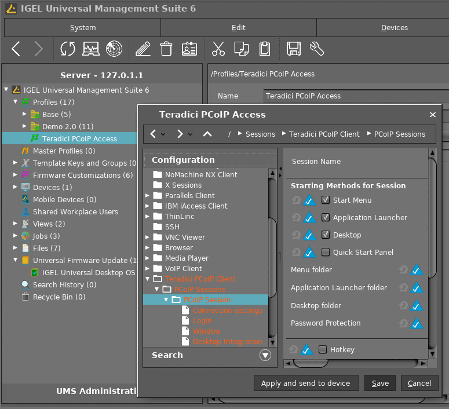This screenshot has width=449, height=409.
Task: Click the scissors cut icon
Action: tap(218, 49)
